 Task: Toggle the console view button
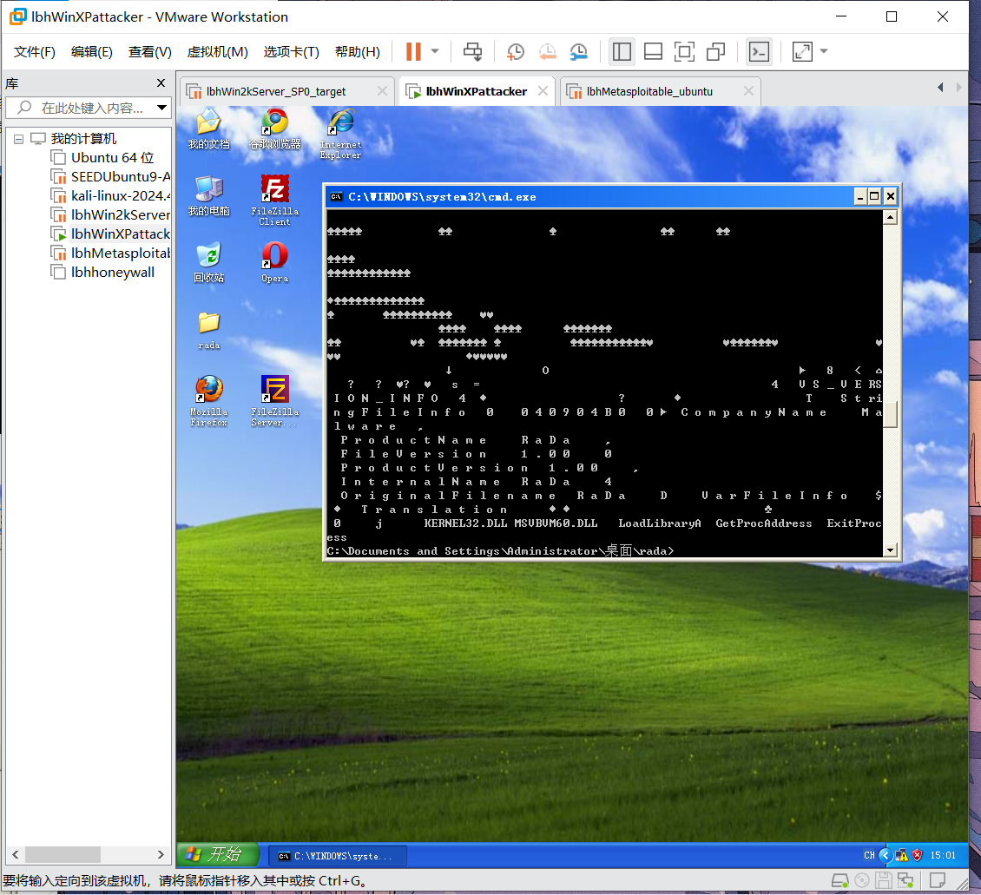pyautogui.click(x=759, y=51)
